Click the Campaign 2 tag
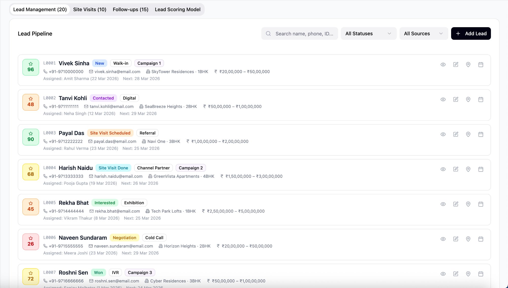This screenshot has width=508, height=288. pyautogui.click(x=191, y=168)
